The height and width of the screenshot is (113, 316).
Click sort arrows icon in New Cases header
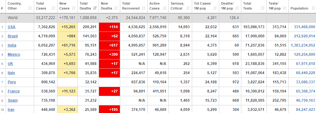74,8
